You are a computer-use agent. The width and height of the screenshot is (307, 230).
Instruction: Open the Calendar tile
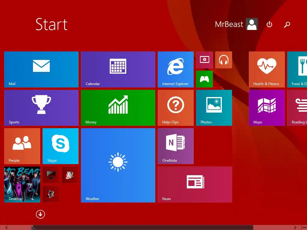click(118, 69)
